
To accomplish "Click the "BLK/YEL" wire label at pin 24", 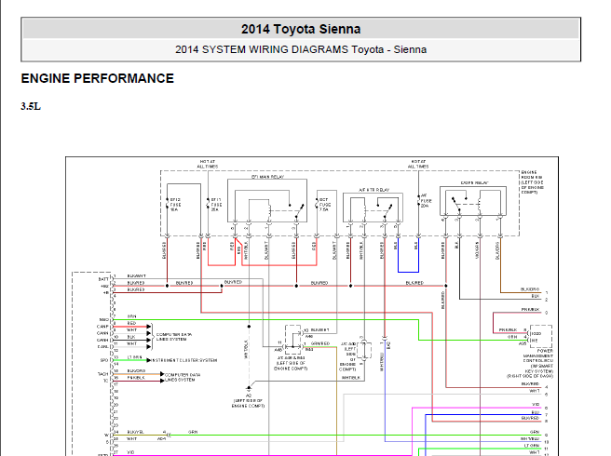I will pos(136,432).
